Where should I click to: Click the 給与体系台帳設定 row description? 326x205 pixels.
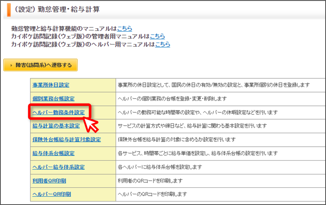(198, 153)
